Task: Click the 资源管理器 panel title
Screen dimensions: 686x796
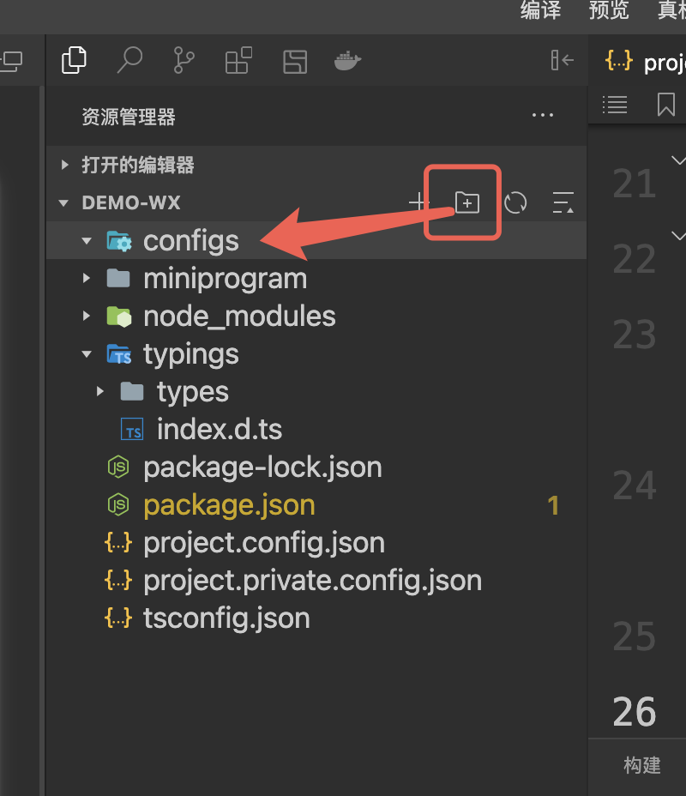Action: click(129, 117)
